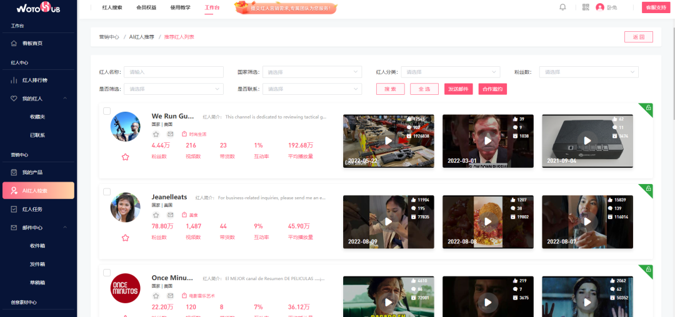This screenshot has height=317, width=675.
Task: Click green unlock corner on Once Minu... card
Action: [647, 270]
